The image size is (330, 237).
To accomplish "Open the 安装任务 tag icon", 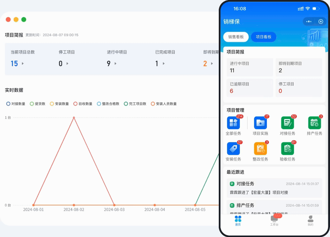I will click(234, 148).
